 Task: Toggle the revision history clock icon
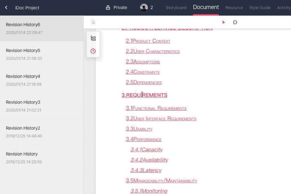93,51
